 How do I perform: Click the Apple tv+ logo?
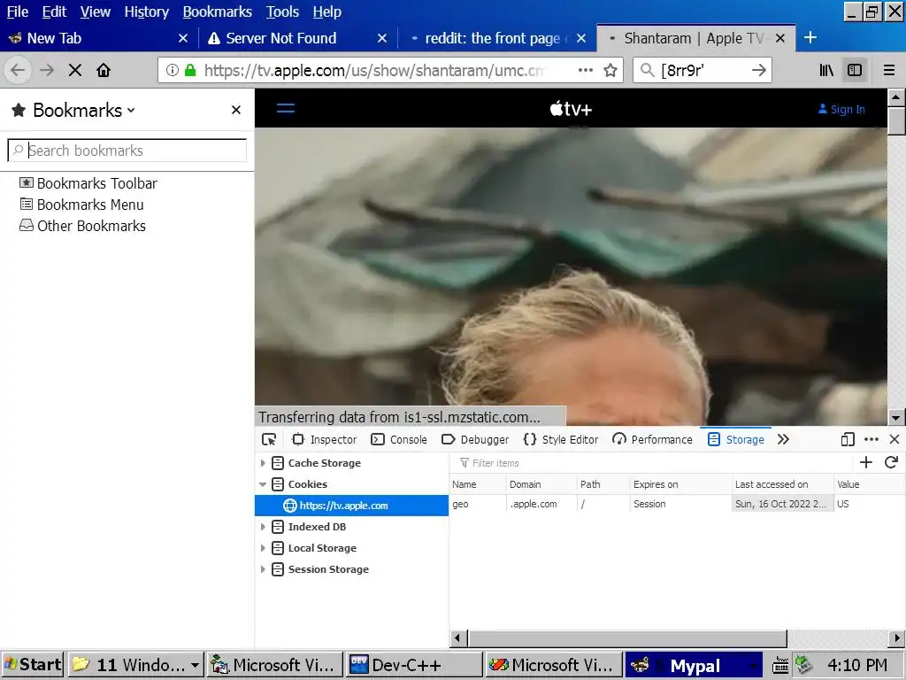click(x=571, y=109)
